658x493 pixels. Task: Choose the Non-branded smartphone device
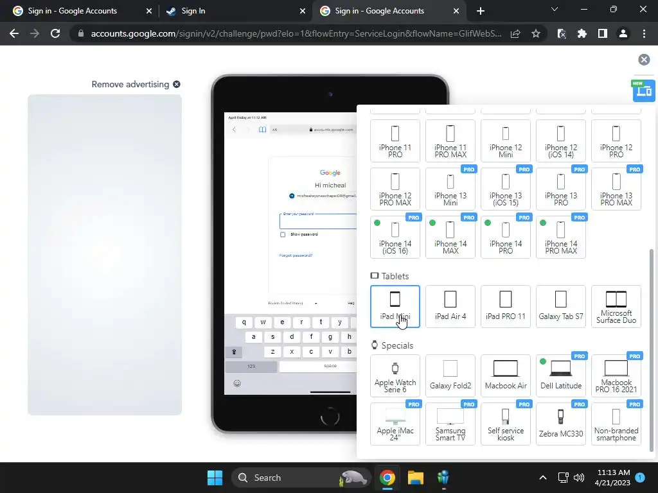tap(616, 424)
